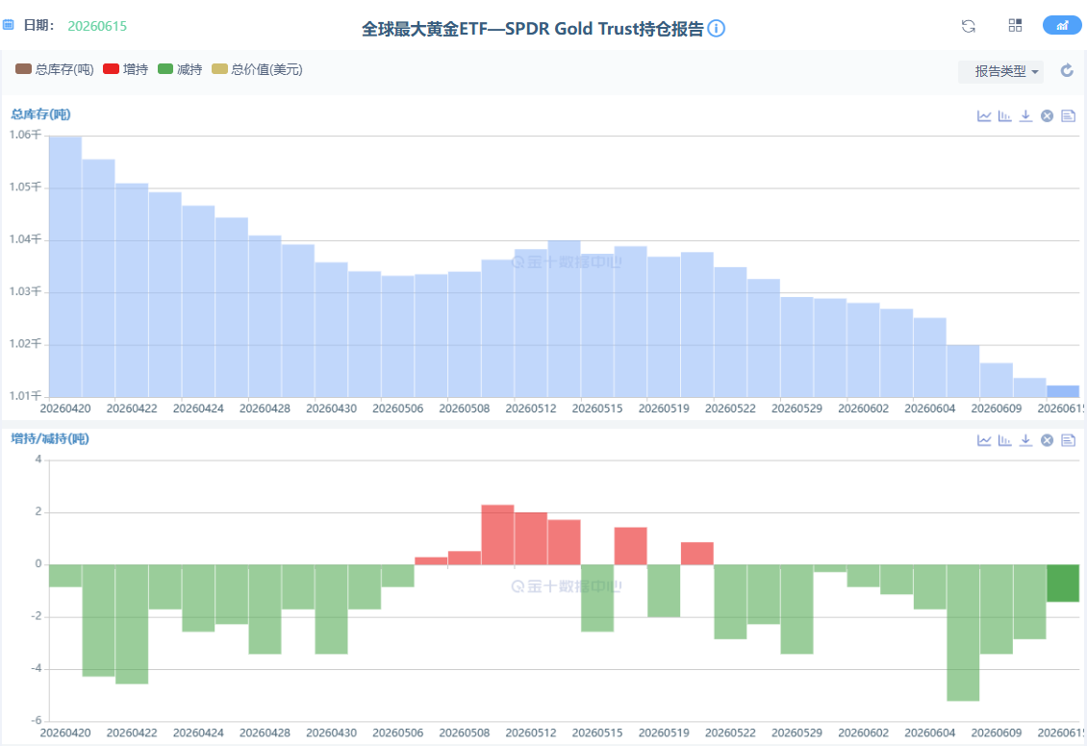Image resolution: width=1087 pixels, height=746 pixels.
Task: Switch 增持/减持 chart to bar view
Action: [x=1004, y=440]
